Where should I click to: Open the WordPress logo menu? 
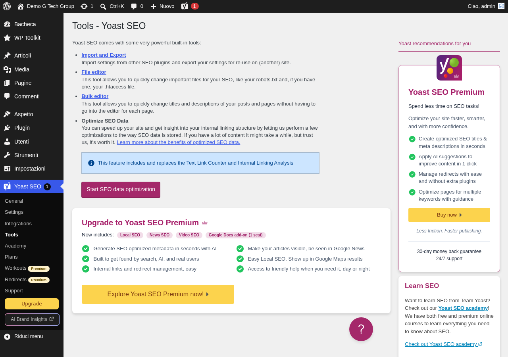pos(7,6)
